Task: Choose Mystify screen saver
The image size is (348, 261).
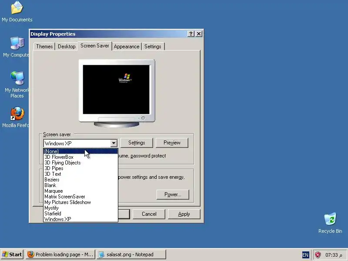Action: coord(80,208)
